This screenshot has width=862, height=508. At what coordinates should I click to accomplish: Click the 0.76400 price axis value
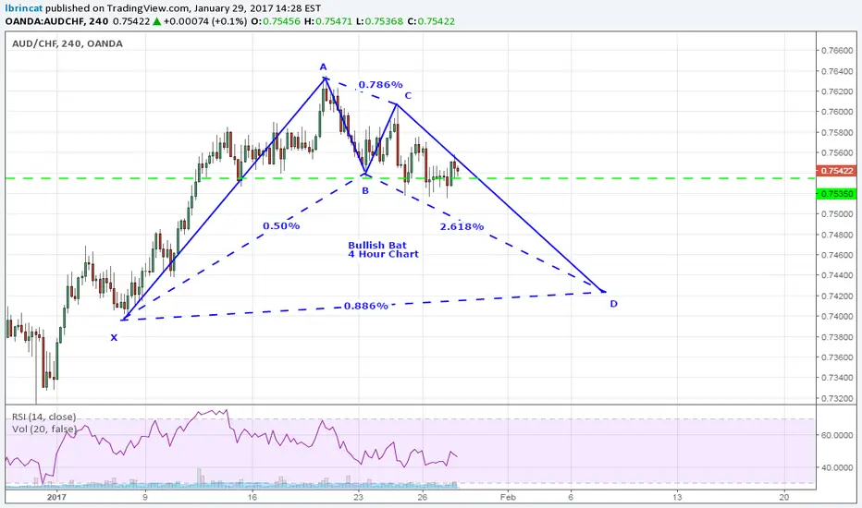pyautogui.click(x=837, y=71)
